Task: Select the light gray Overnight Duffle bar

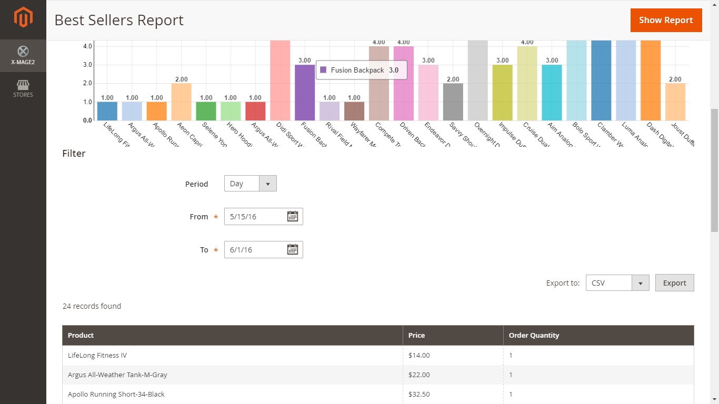Action: 478,80
